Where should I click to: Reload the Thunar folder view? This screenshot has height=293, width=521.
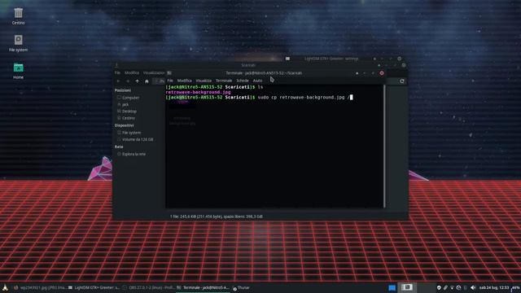[402, 81]
